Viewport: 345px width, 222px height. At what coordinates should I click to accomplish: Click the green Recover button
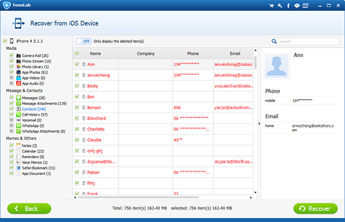[x=316, y=208]
